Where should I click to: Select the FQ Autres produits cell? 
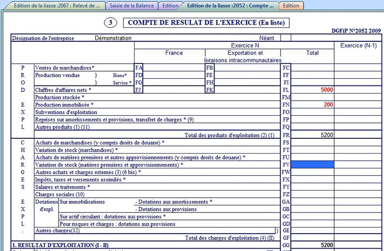pyautogui.click(x=312, y=127)
